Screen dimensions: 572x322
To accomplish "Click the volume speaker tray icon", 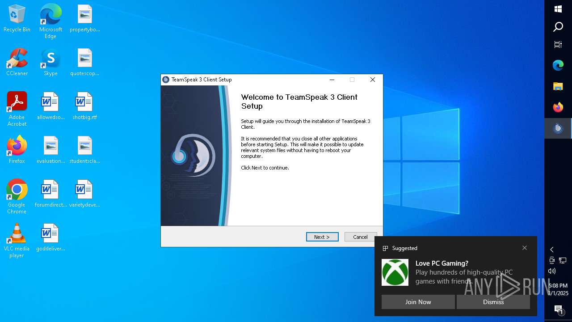I will 552,271.
